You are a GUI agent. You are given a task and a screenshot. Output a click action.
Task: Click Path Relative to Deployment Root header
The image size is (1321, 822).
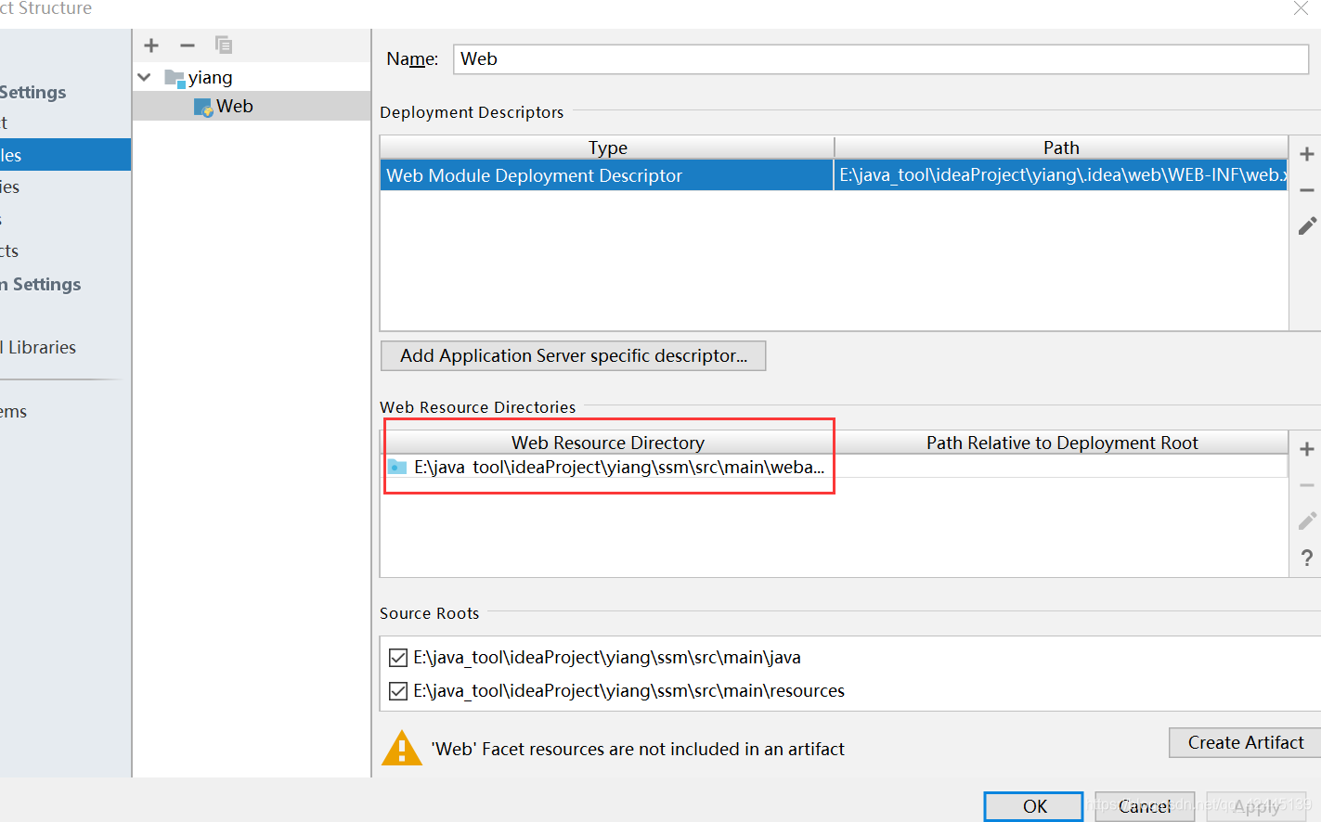click(x=1062, y=443)
